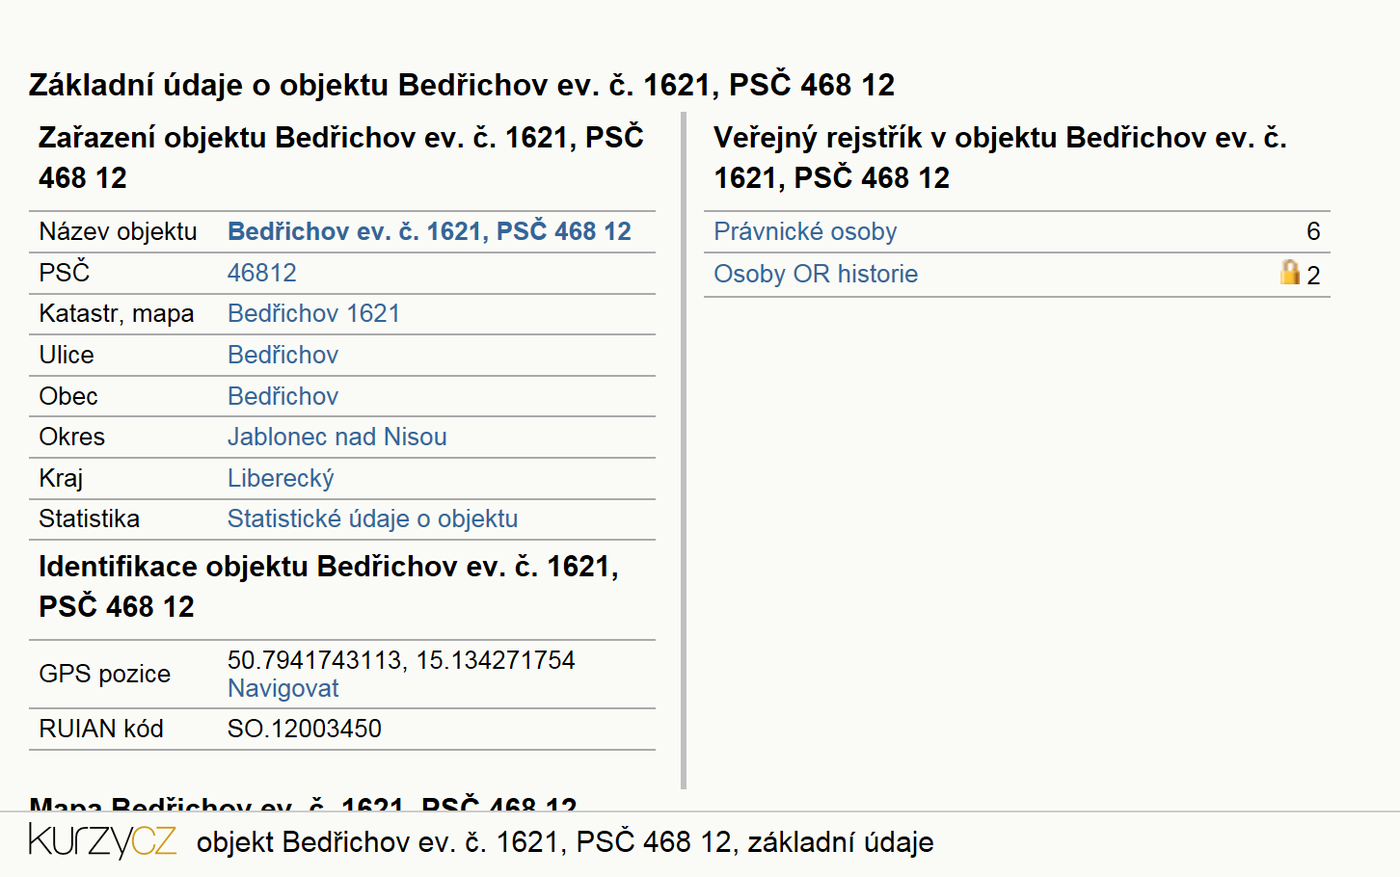Open Statistické údaje o objektu link
The image size is (1400, 877).
tap(372, 519)
